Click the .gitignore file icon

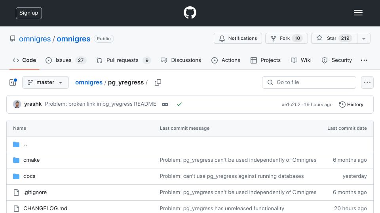point(16,192)
